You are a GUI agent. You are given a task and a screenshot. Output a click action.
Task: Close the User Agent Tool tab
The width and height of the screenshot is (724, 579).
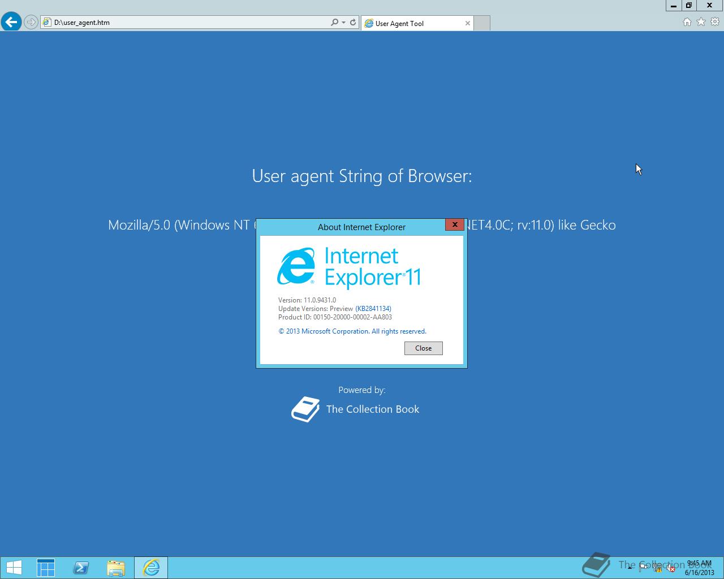coord(468,23)
